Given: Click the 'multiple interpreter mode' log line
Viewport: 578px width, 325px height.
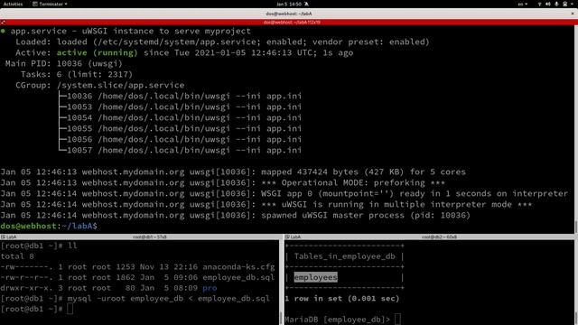Looking at the screenshot, I should 266,205.
